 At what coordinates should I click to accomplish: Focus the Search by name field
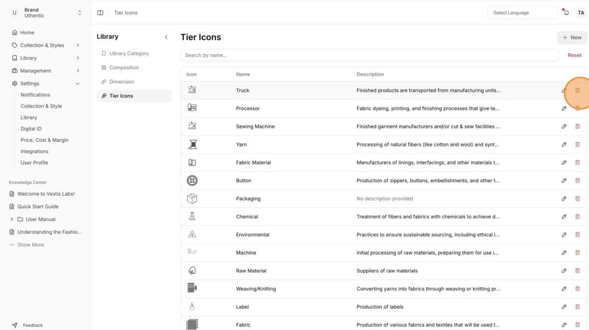[369, 55]
